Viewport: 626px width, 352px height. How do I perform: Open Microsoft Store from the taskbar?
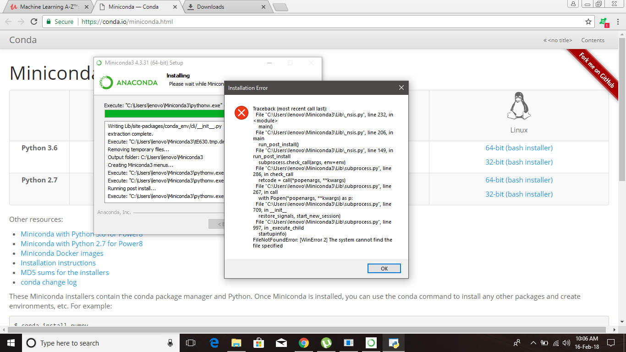coord(258,342)
